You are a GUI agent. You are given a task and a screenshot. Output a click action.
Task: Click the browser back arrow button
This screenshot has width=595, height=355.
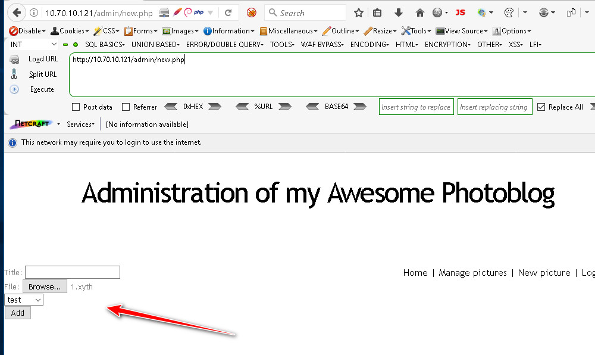[17, 13]
